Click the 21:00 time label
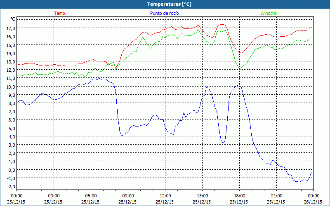The height and width of the screenshot is (206, 330). coord(276,196)
